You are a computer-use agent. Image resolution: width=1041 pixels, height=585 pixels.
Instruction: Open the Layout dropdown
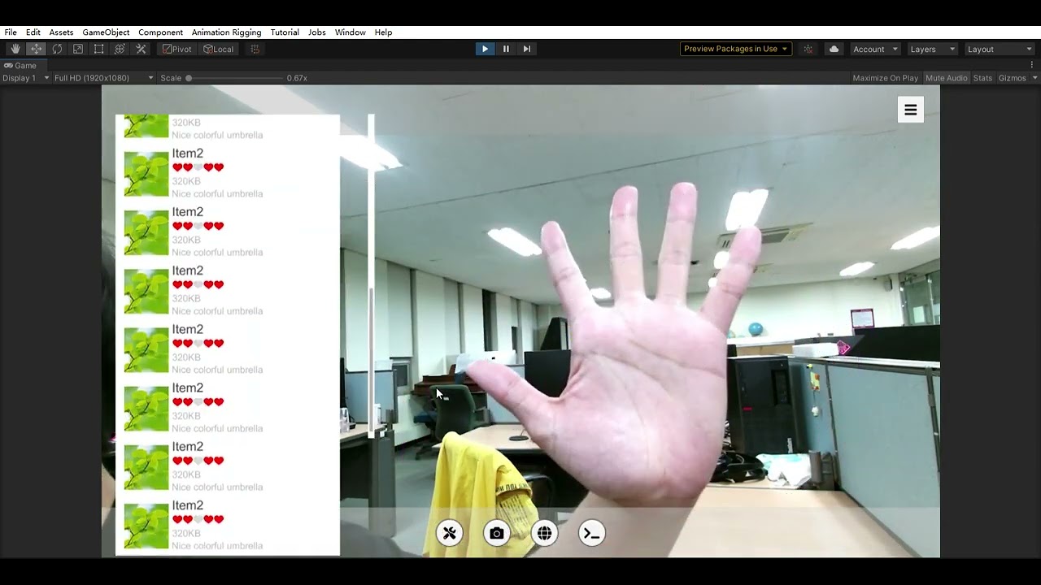1000,49
